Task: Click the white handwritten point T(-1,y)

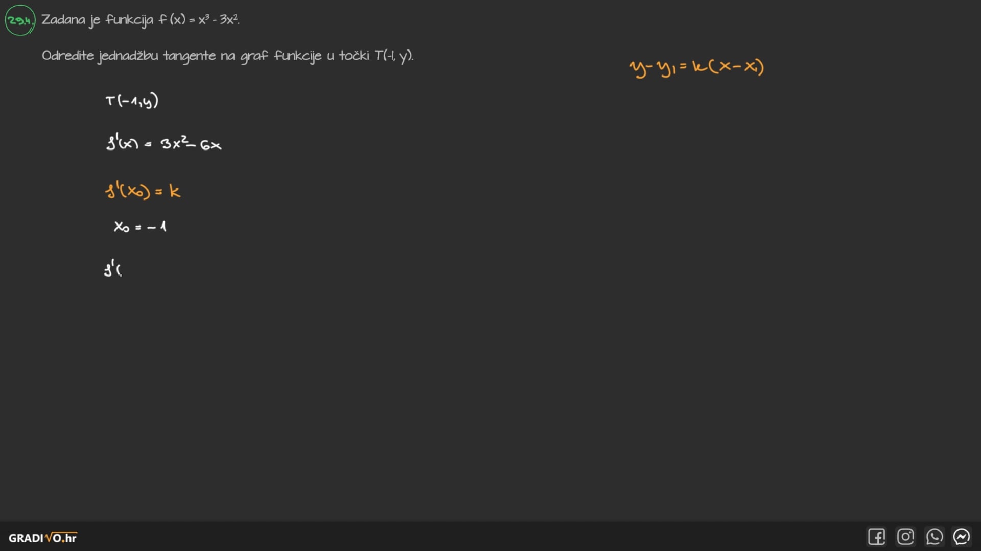Action: point(132,101)
